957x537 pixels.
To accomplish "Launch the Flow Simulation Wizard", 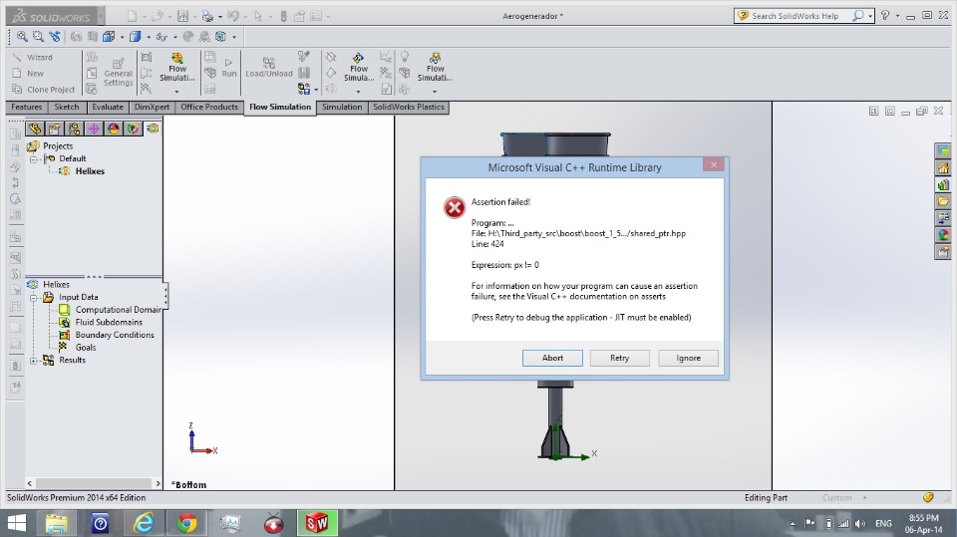I will click(34, 58).
